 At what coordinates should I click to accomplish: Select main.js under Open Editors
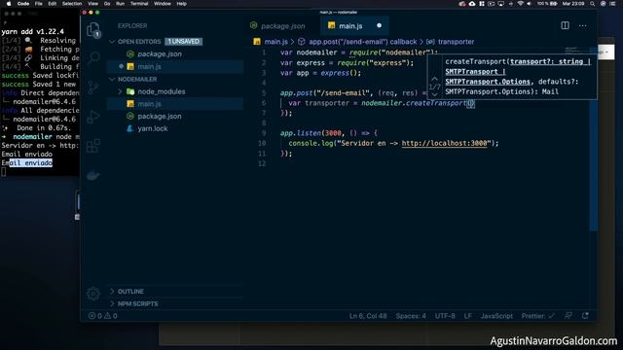click(175, 67)
